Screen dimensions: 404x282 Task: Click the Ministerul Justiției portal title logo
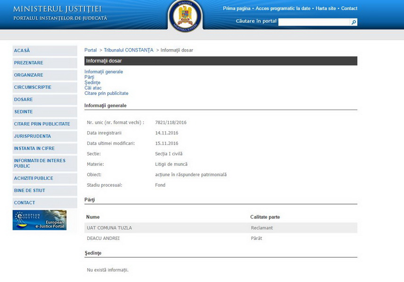pos(60,13)
